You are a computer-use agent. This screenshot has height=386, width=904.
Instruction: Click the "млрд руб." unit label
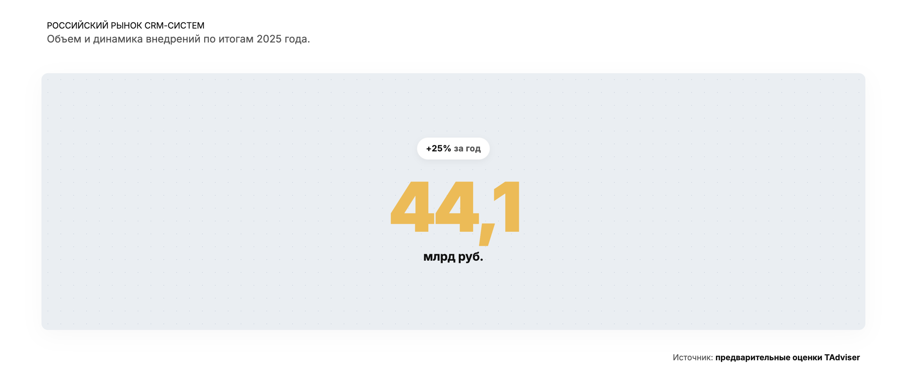(x=453, y=256)
